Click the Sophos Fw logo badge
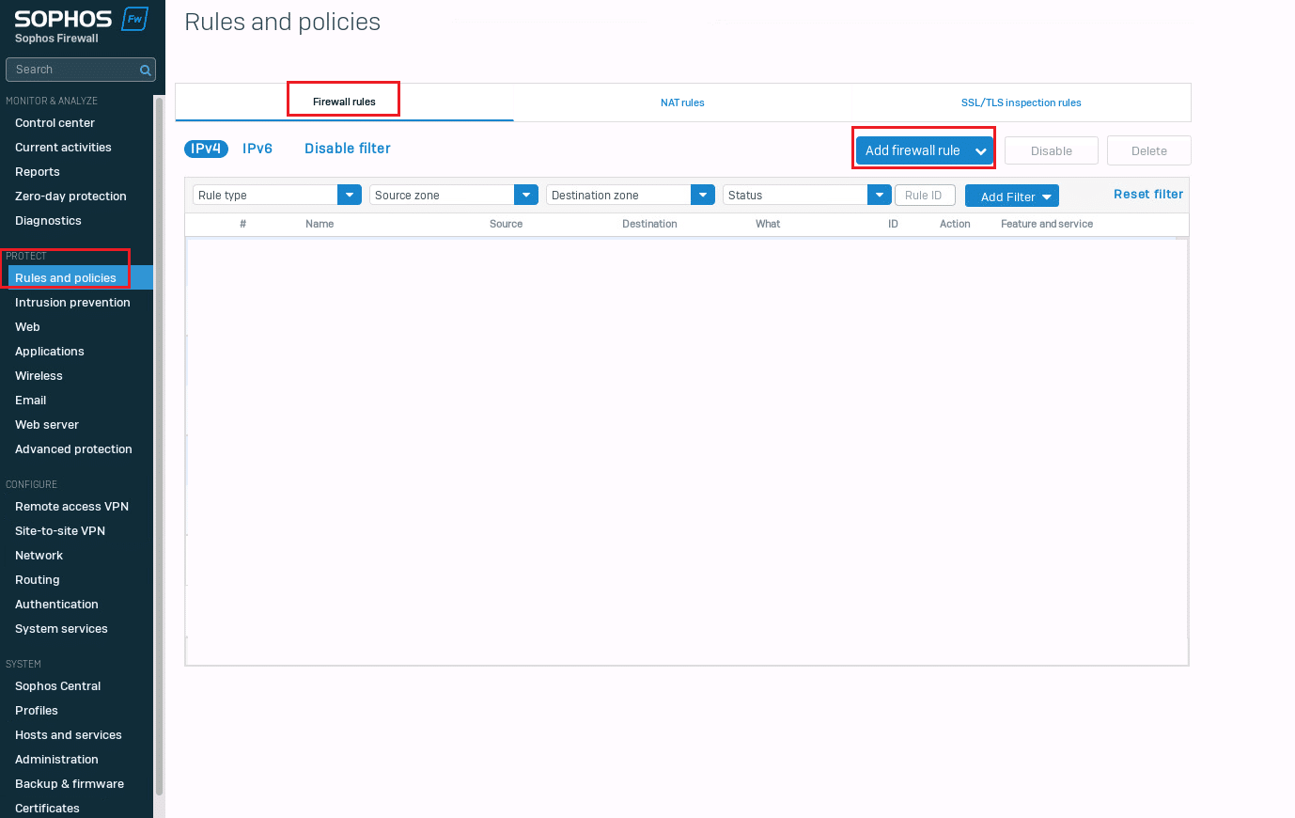Viewport: 1295px width, 818px height. tap(135, 19)
